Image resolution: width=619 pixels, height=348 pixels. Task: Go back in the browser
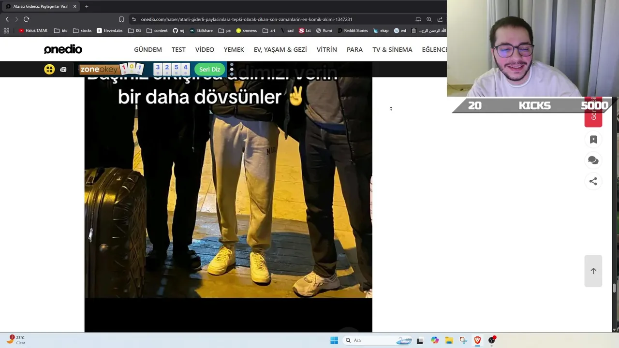(7, 19)
